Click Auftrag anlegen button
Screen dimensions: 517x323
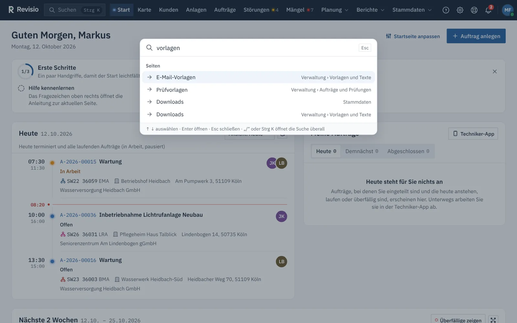[x=476, y=36]
